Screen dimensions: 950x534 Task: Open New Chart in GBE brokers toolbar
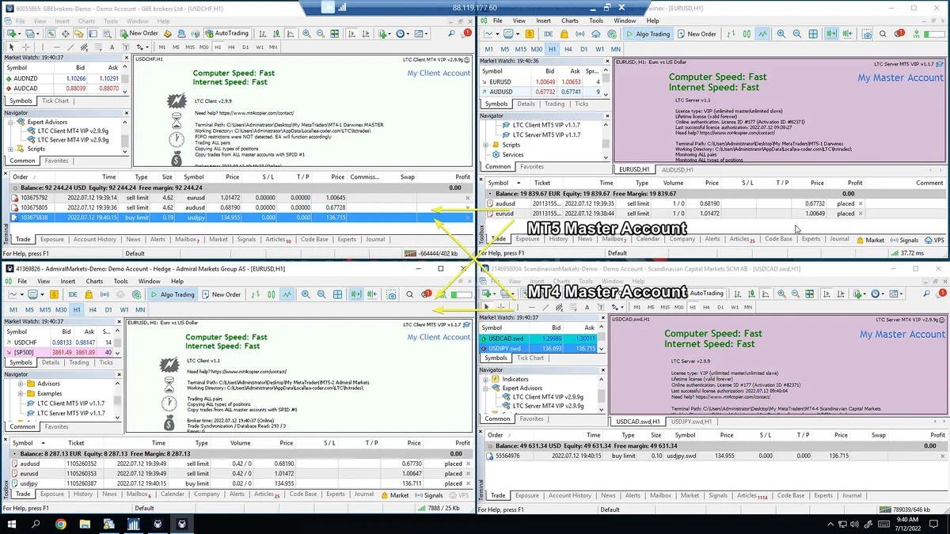[x=11, y=33]
